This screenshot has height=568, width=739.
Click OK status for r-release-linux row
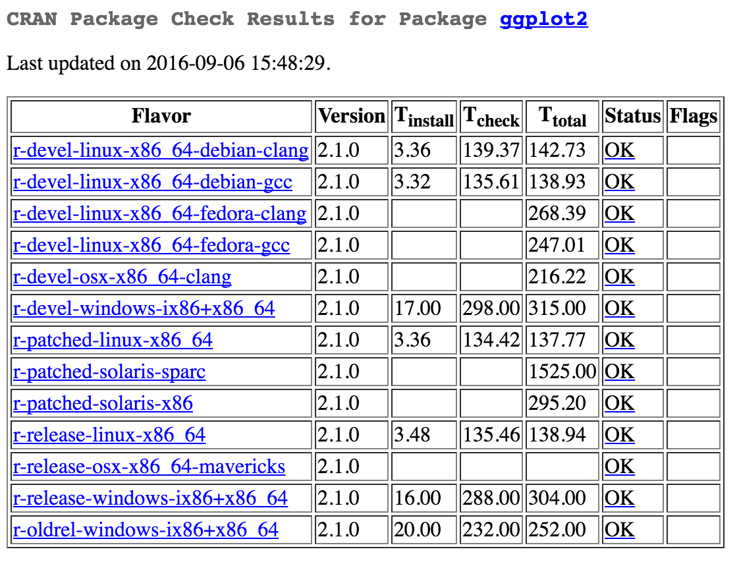click(x=620, y=435)
